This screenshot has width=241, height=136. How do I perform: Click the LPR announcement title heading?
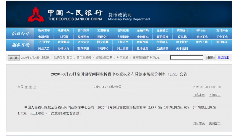pyautogui.click(x=119, y=74)
